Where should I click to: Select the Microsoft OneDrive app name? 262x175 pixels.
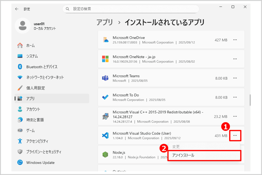point(129,38)
